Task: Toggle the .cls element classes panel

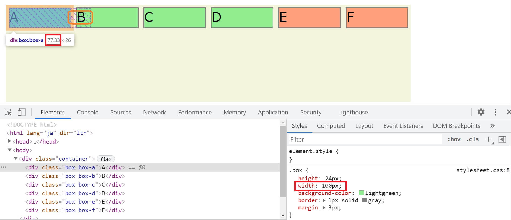Action: [x=472, y=139]
